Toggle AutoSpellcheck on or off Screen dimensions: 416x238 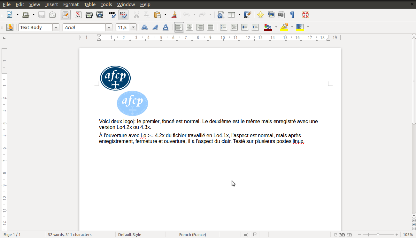[123, 15]
